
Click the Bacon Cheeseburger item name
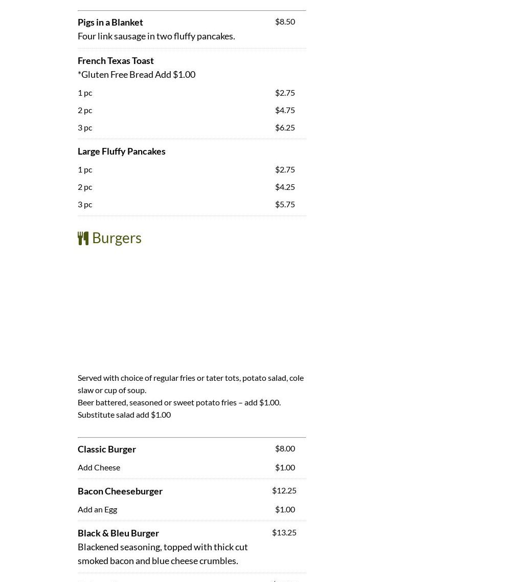tap(120, 491)
